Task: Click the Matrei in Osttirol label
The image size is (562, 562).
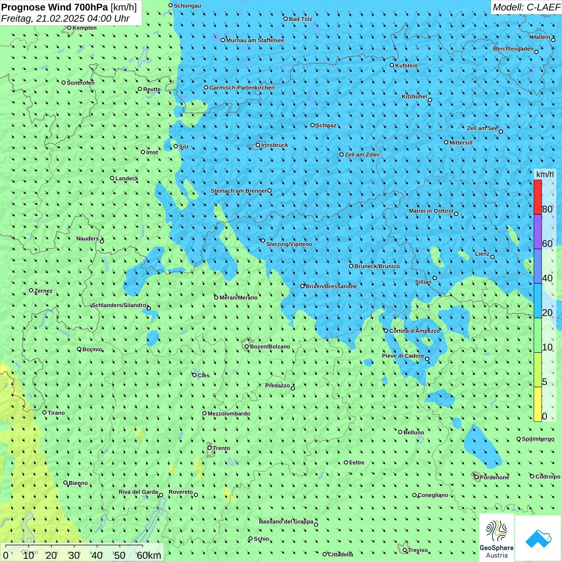Action: pos(431,211)
